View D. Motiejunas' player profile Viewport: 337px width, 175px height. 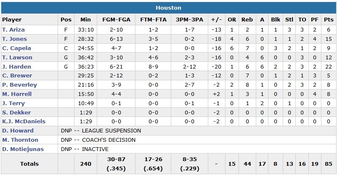(23, 149)
